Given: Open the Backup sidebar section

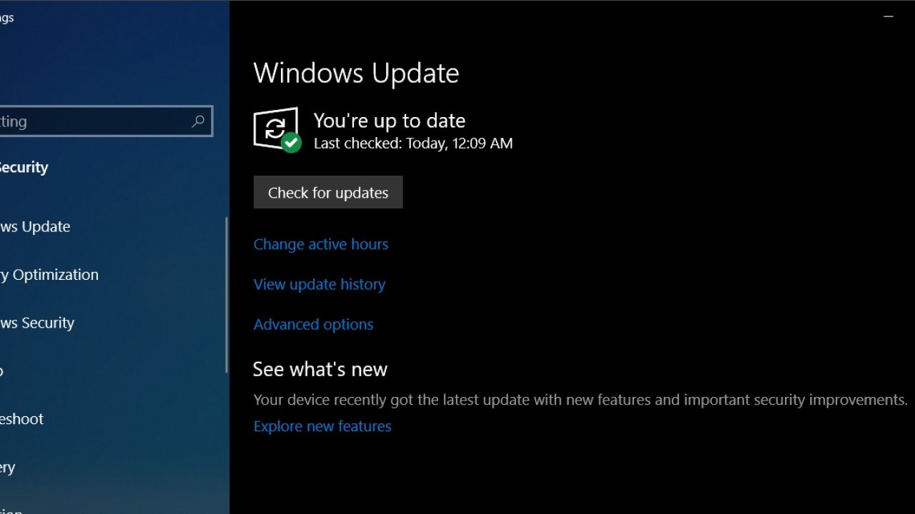Looking at the screenshot, I should click(x=3, y=371).
